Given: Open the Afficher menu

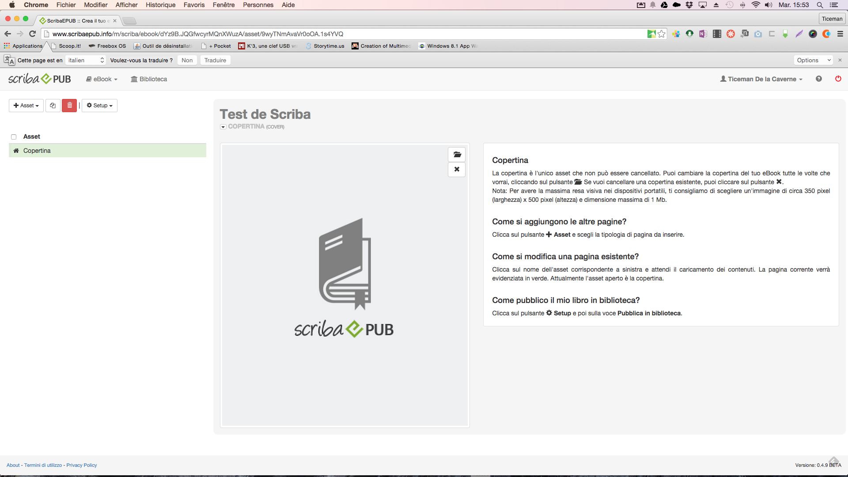Looking at the screenshot, I should click(127, 5).
